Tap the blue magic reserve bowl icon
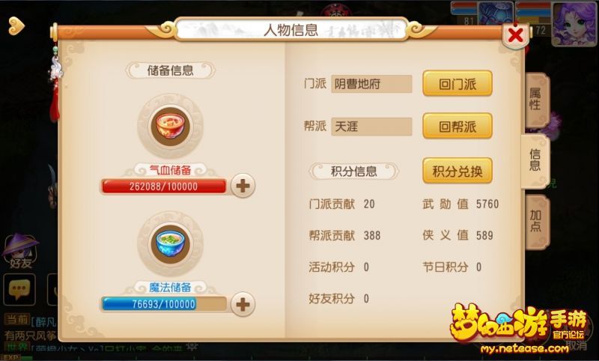 [170, 243]
